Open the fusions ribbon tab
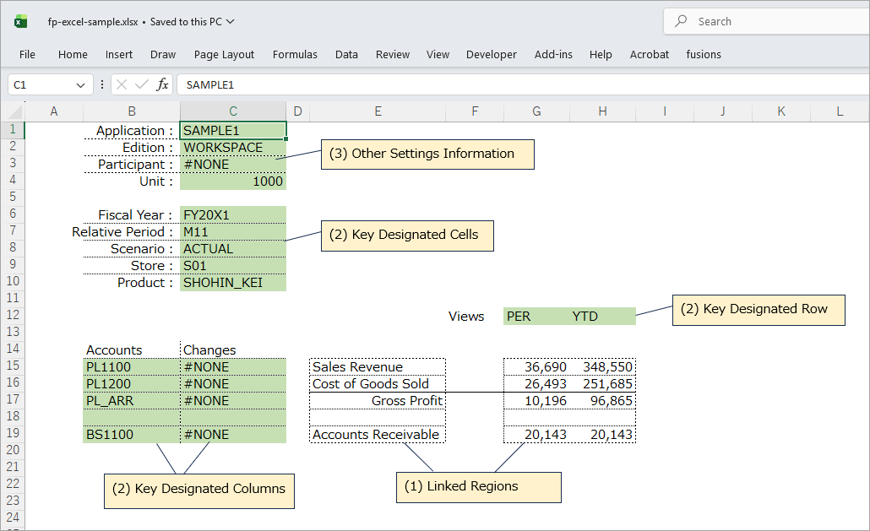Image resolution: width=870 pixels, height=531 pixels. pos(704,54)
